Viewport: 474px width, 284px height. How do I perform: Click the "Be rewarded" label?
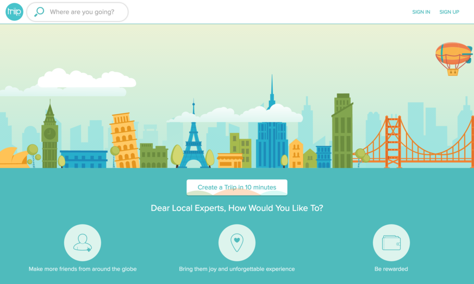(391, 269)
